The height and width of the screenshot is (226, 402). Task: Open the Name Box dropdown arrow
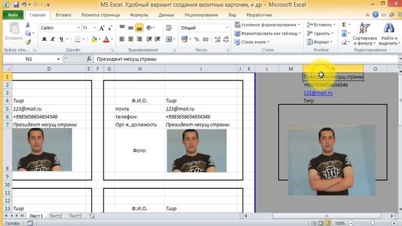point(58,59)
